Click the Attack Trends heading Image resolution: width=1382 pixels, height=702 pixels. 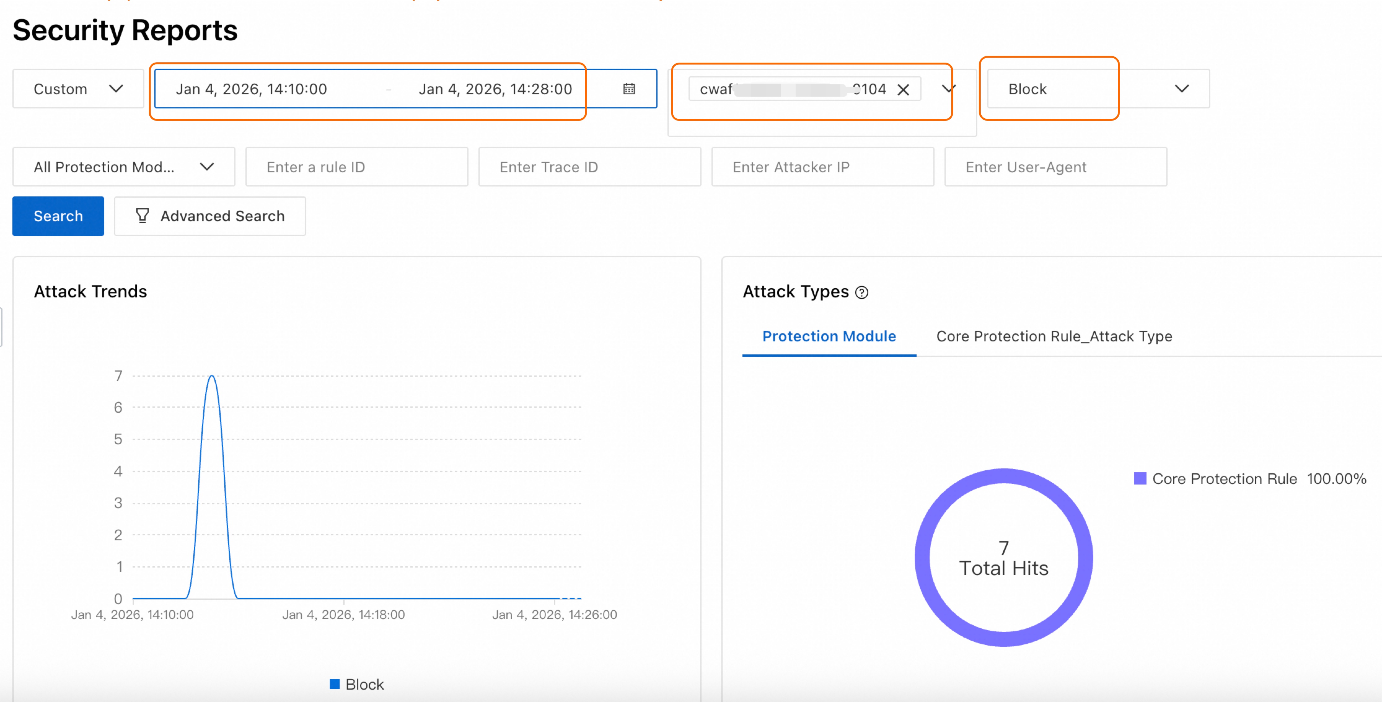(90, 291)
